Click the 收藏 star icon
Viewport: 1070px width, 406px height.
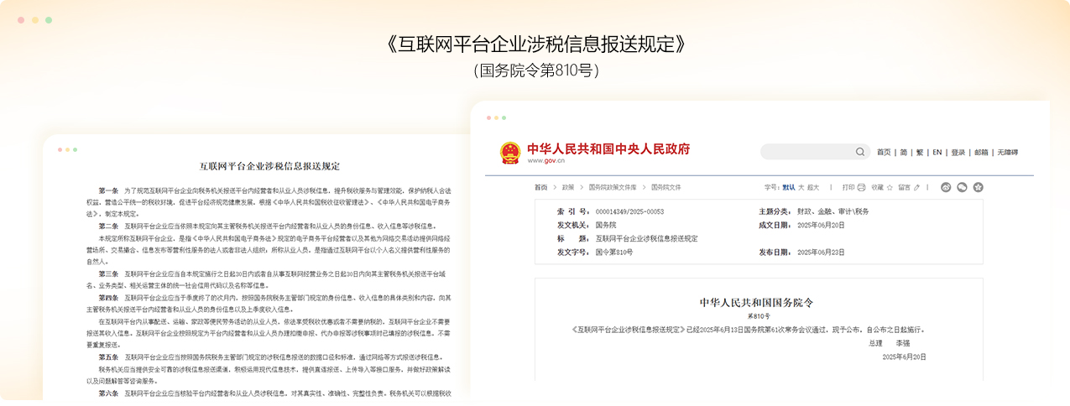pos(890,187)
